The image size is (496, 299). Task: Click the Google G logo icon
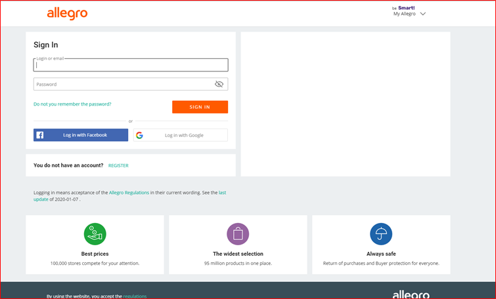(139, 135)
